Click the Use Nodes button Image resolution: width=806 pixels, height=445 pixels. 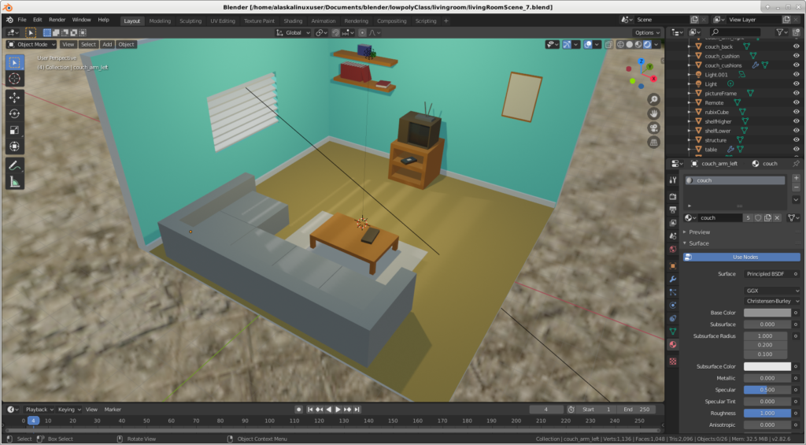point(744,258)
